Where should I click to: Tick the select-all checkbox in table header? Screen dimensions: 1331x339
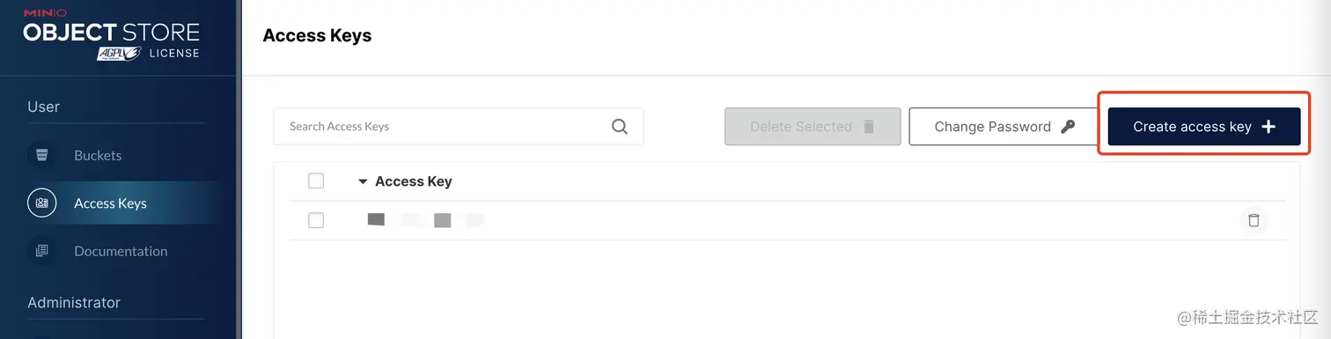[x=316, y=181]
